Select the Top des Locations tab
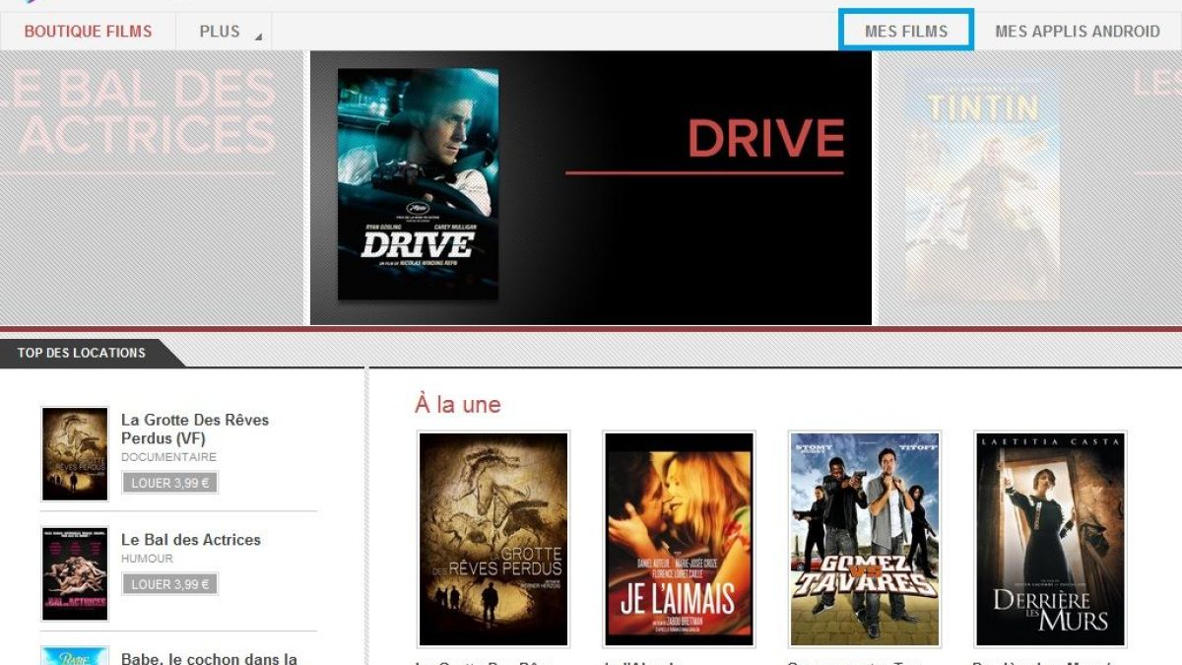Screen dimensions: 1182x665 [82, 353]
